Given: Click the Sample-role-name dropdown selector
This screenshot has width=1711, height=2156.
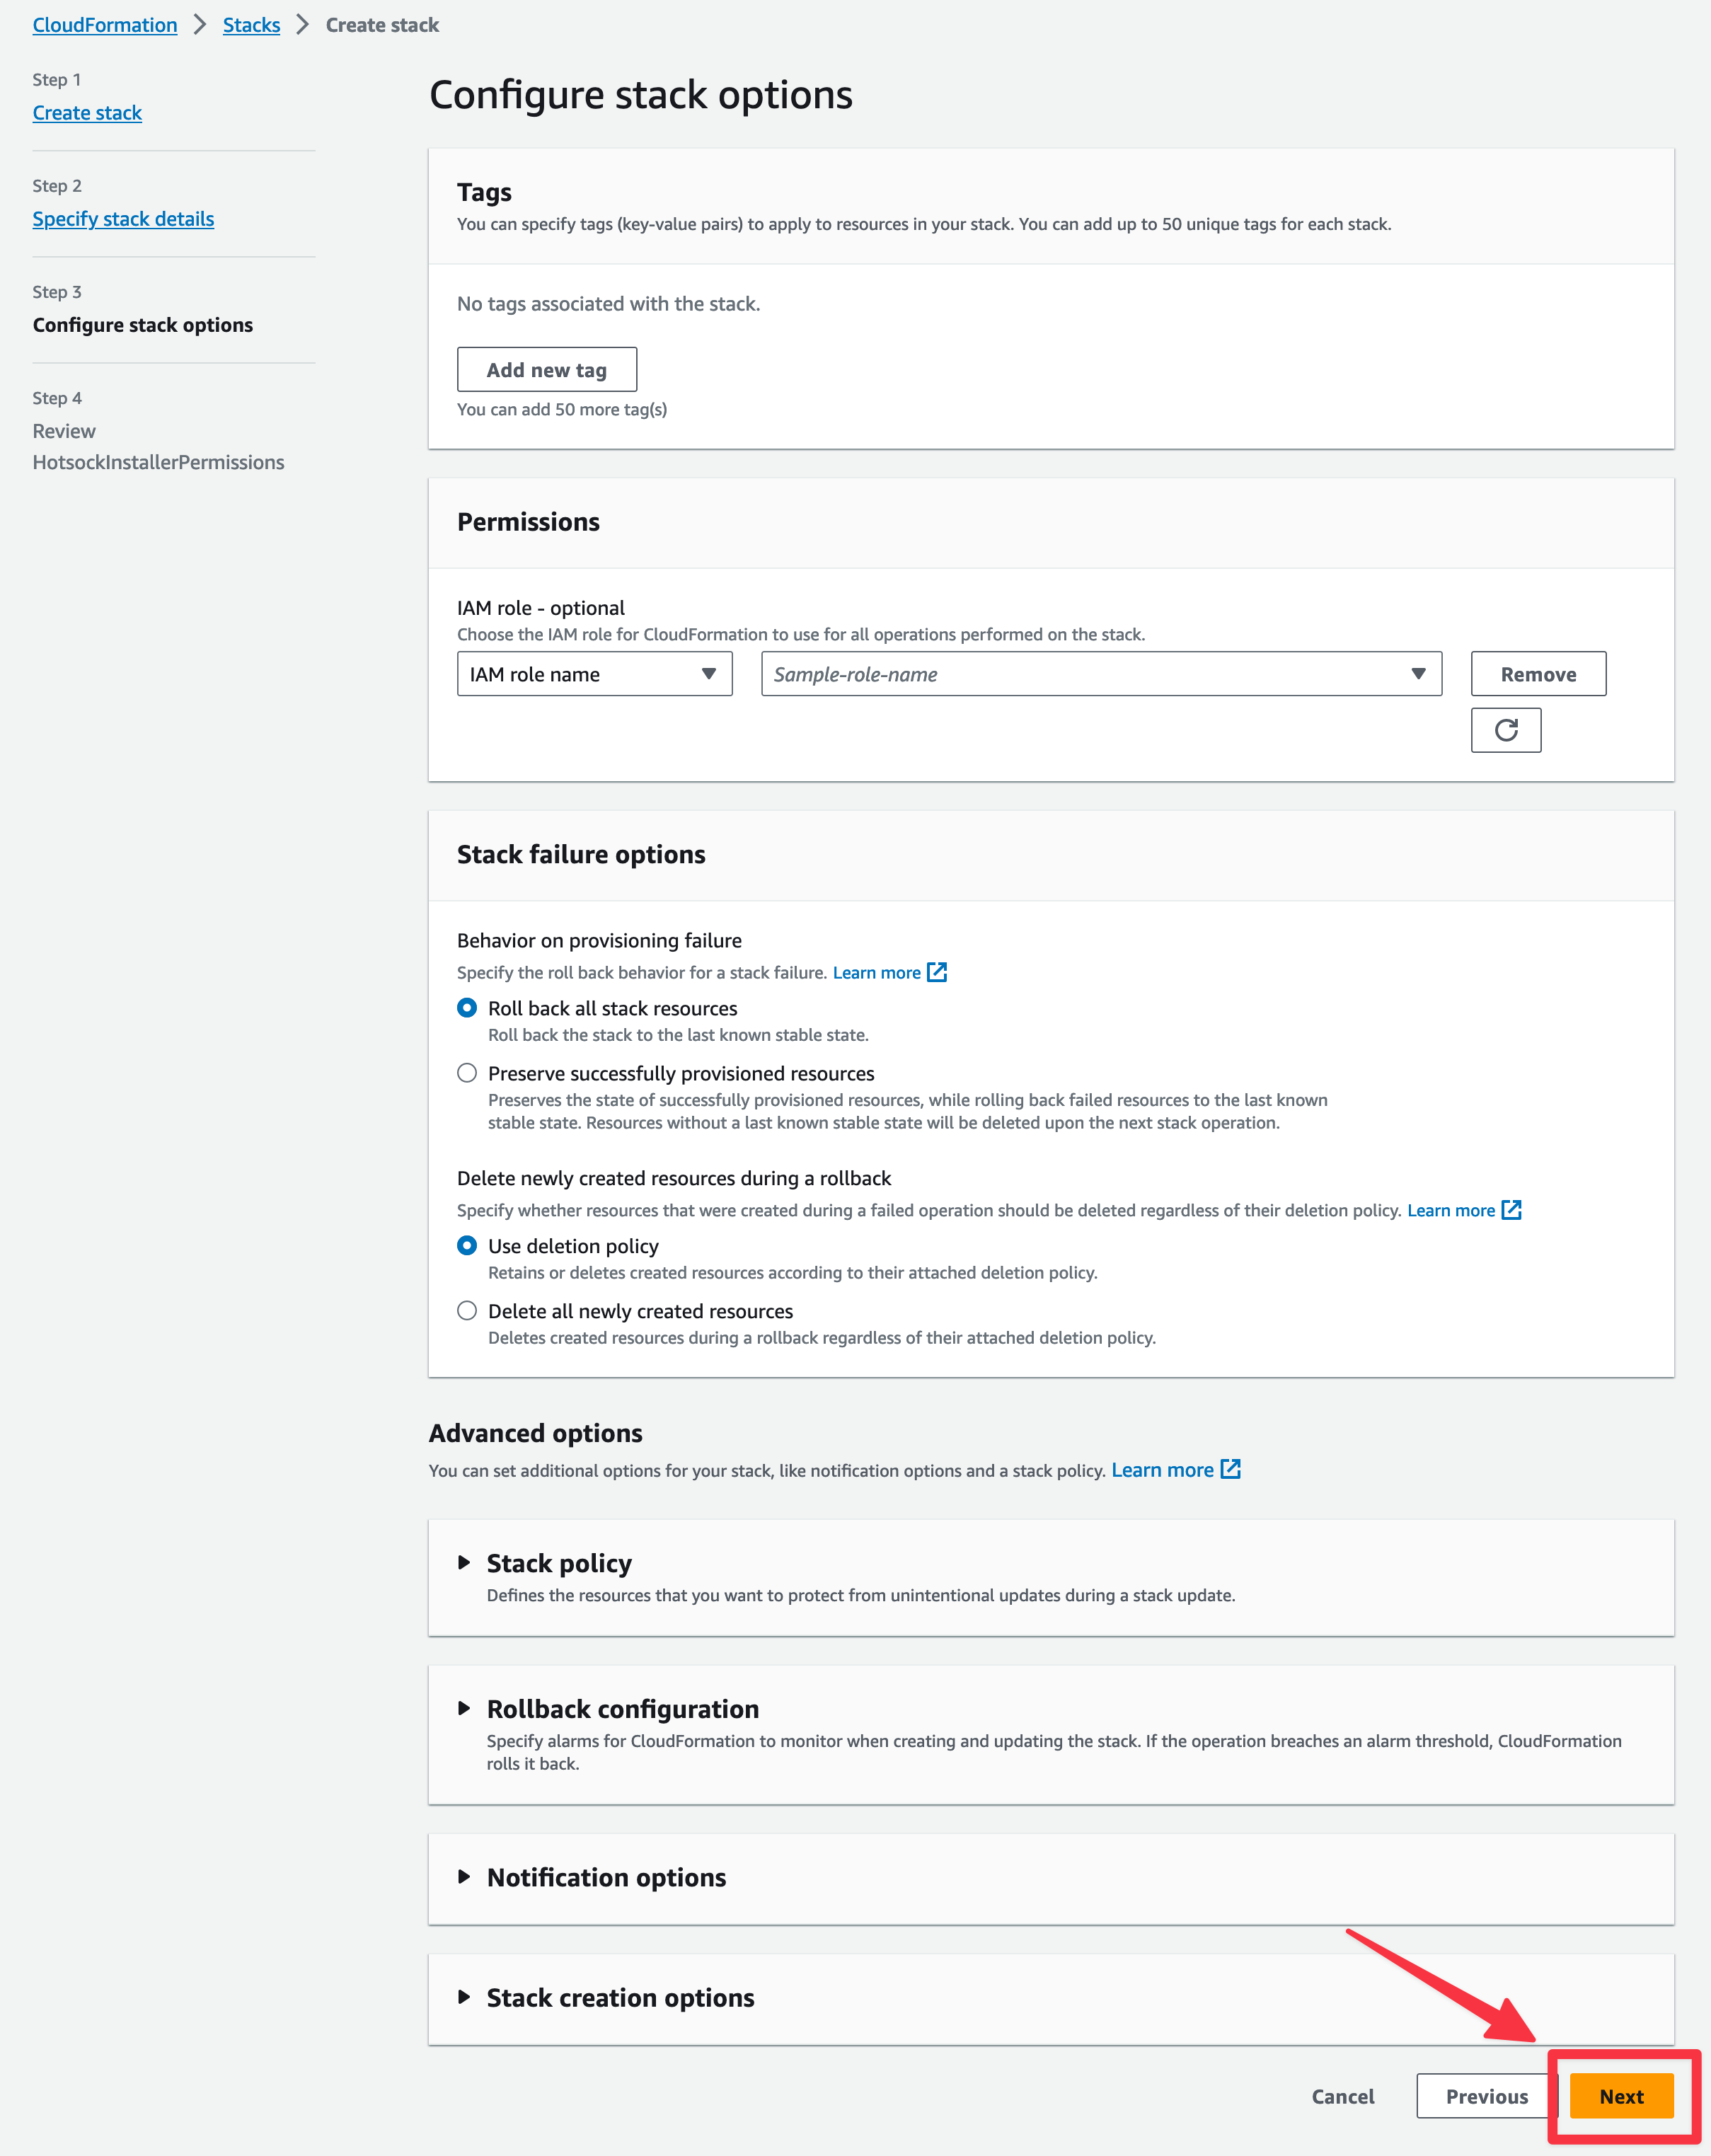Looking at the screenshot, I should coord(1099,672).
